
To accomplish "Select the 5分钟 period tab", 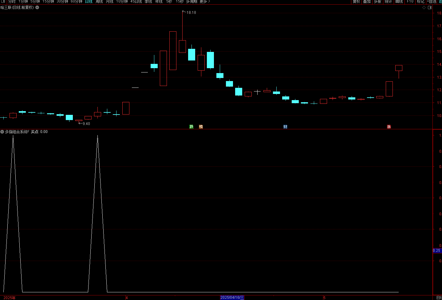I will tap(35, 2).
